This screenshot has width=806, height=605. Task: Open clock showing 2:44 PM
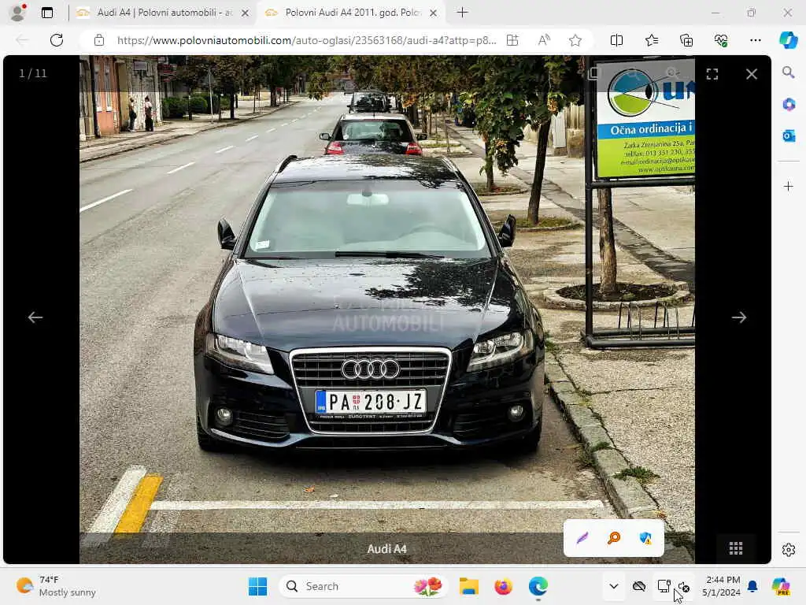(723, 586)
